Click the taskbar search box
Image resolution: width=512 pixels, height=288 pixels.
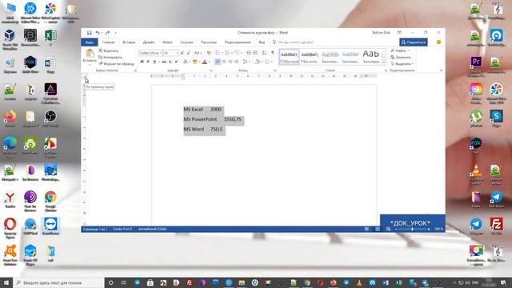[x=59, y=282]
